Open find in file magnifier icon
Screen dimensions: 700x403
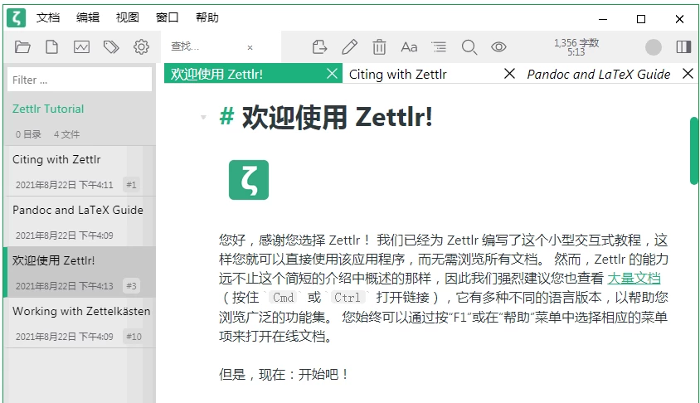469,47
